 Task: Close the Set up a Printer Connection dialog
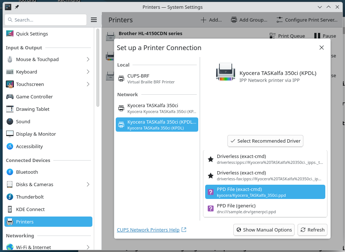[x=321, y=48]
